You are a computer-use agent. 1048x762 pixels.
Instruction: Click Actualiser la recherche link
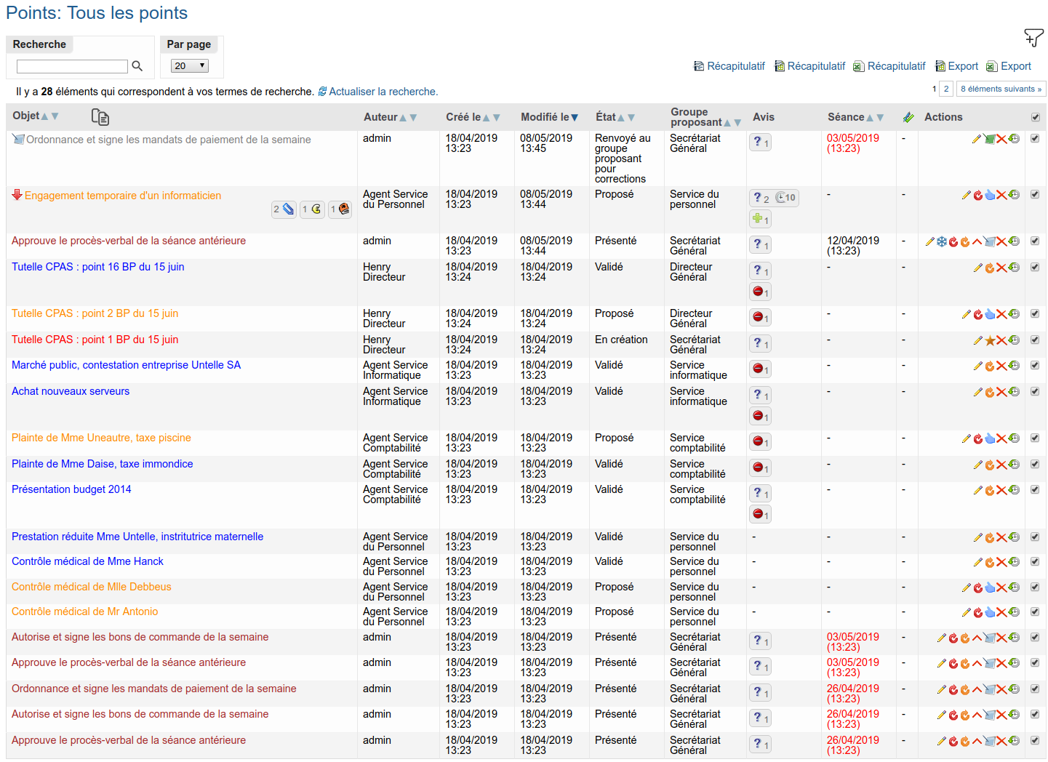tap(378, 92)
